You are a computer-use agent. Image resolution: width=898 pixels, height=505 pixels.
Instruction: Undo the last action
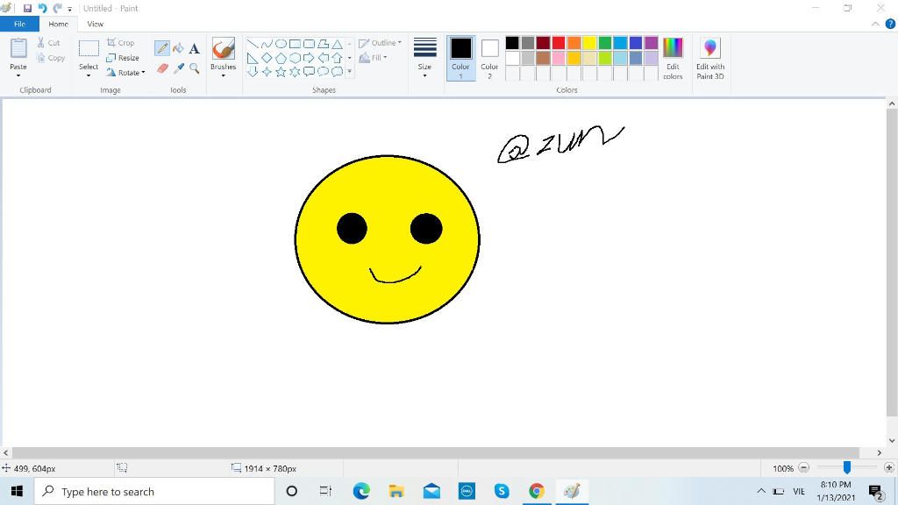coord(42,8)
